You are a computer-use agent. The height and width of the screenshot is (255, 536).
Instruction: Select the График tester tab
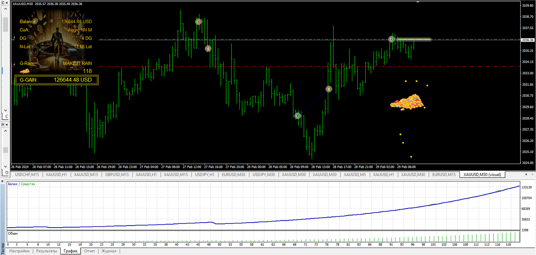click(x=71, y=251)
